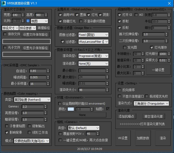Click 宽度 spinner arrows
This screenshot has width=174, height=153.
23,15
